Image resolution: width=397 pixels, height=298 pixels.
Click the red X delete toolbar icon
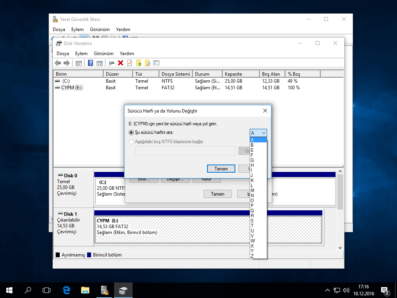tap(121, 63)
